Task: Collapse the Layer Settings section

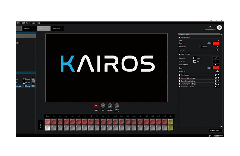Action: (x=180, y=54)
